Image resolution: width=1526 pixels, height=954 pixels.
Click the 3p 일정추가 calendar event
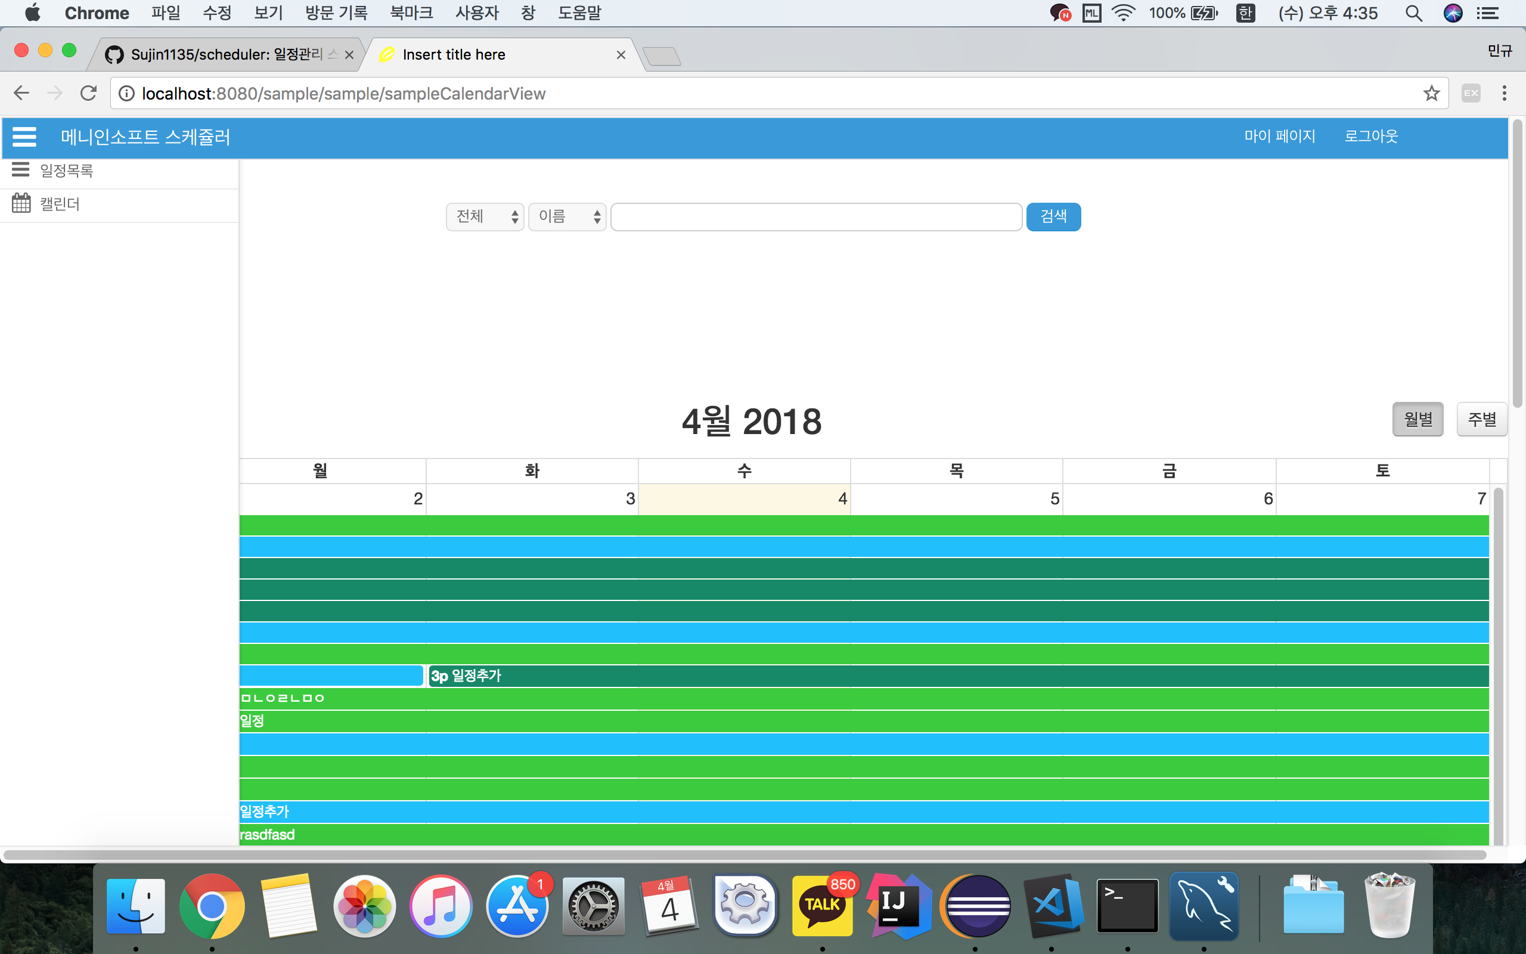click(467, 676)
